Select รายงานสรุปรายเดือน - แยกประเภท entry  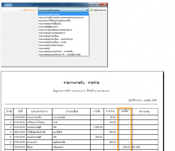63,39
